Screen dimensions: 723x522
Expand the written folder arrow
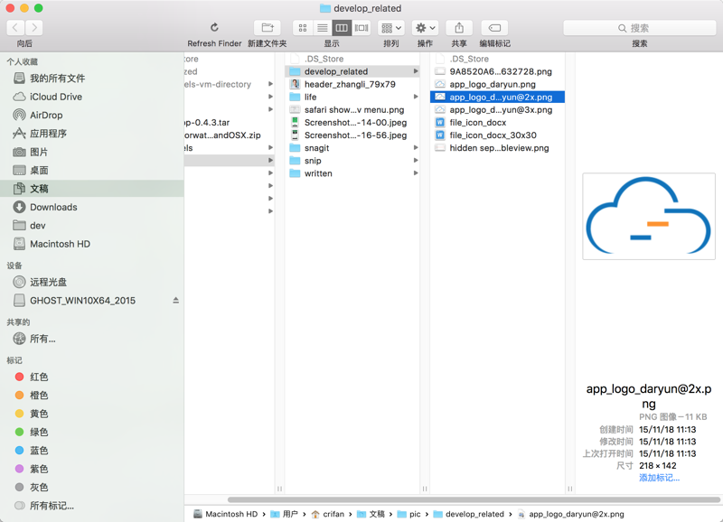tap(416, 173)
